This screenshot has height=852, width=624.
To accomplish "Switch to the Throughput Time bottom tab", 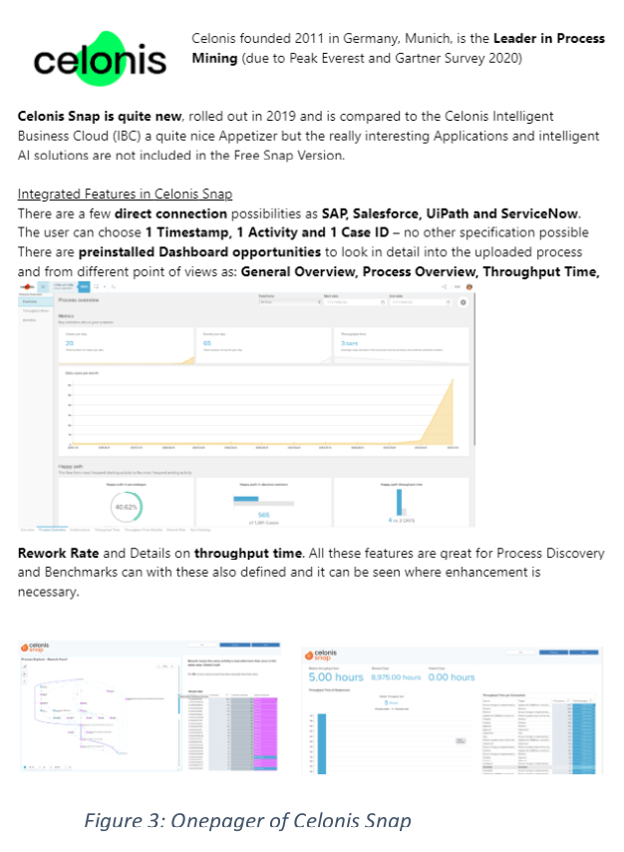I will [x=107, y=530].
